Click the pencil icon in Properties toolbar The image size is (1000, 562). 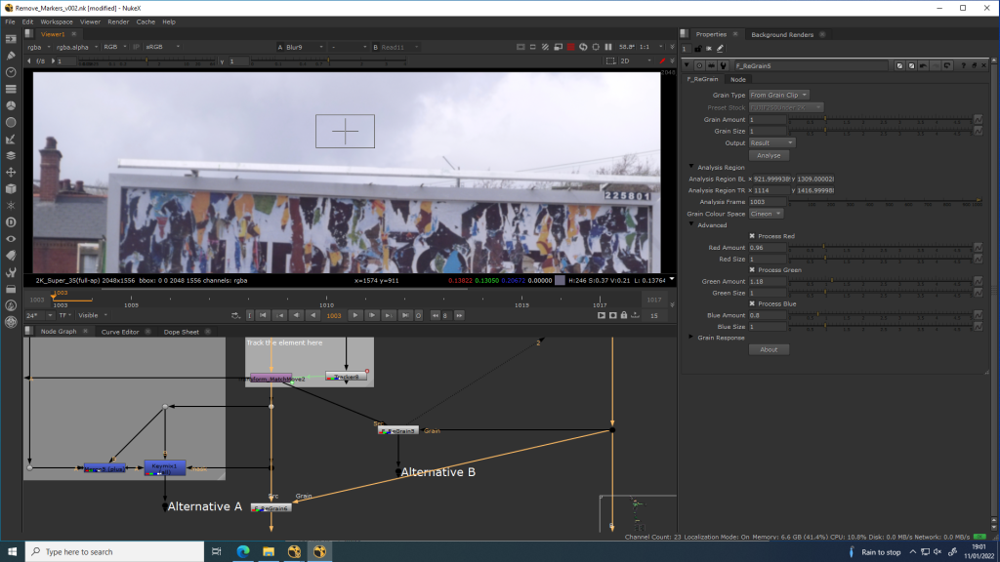point(720,49)
